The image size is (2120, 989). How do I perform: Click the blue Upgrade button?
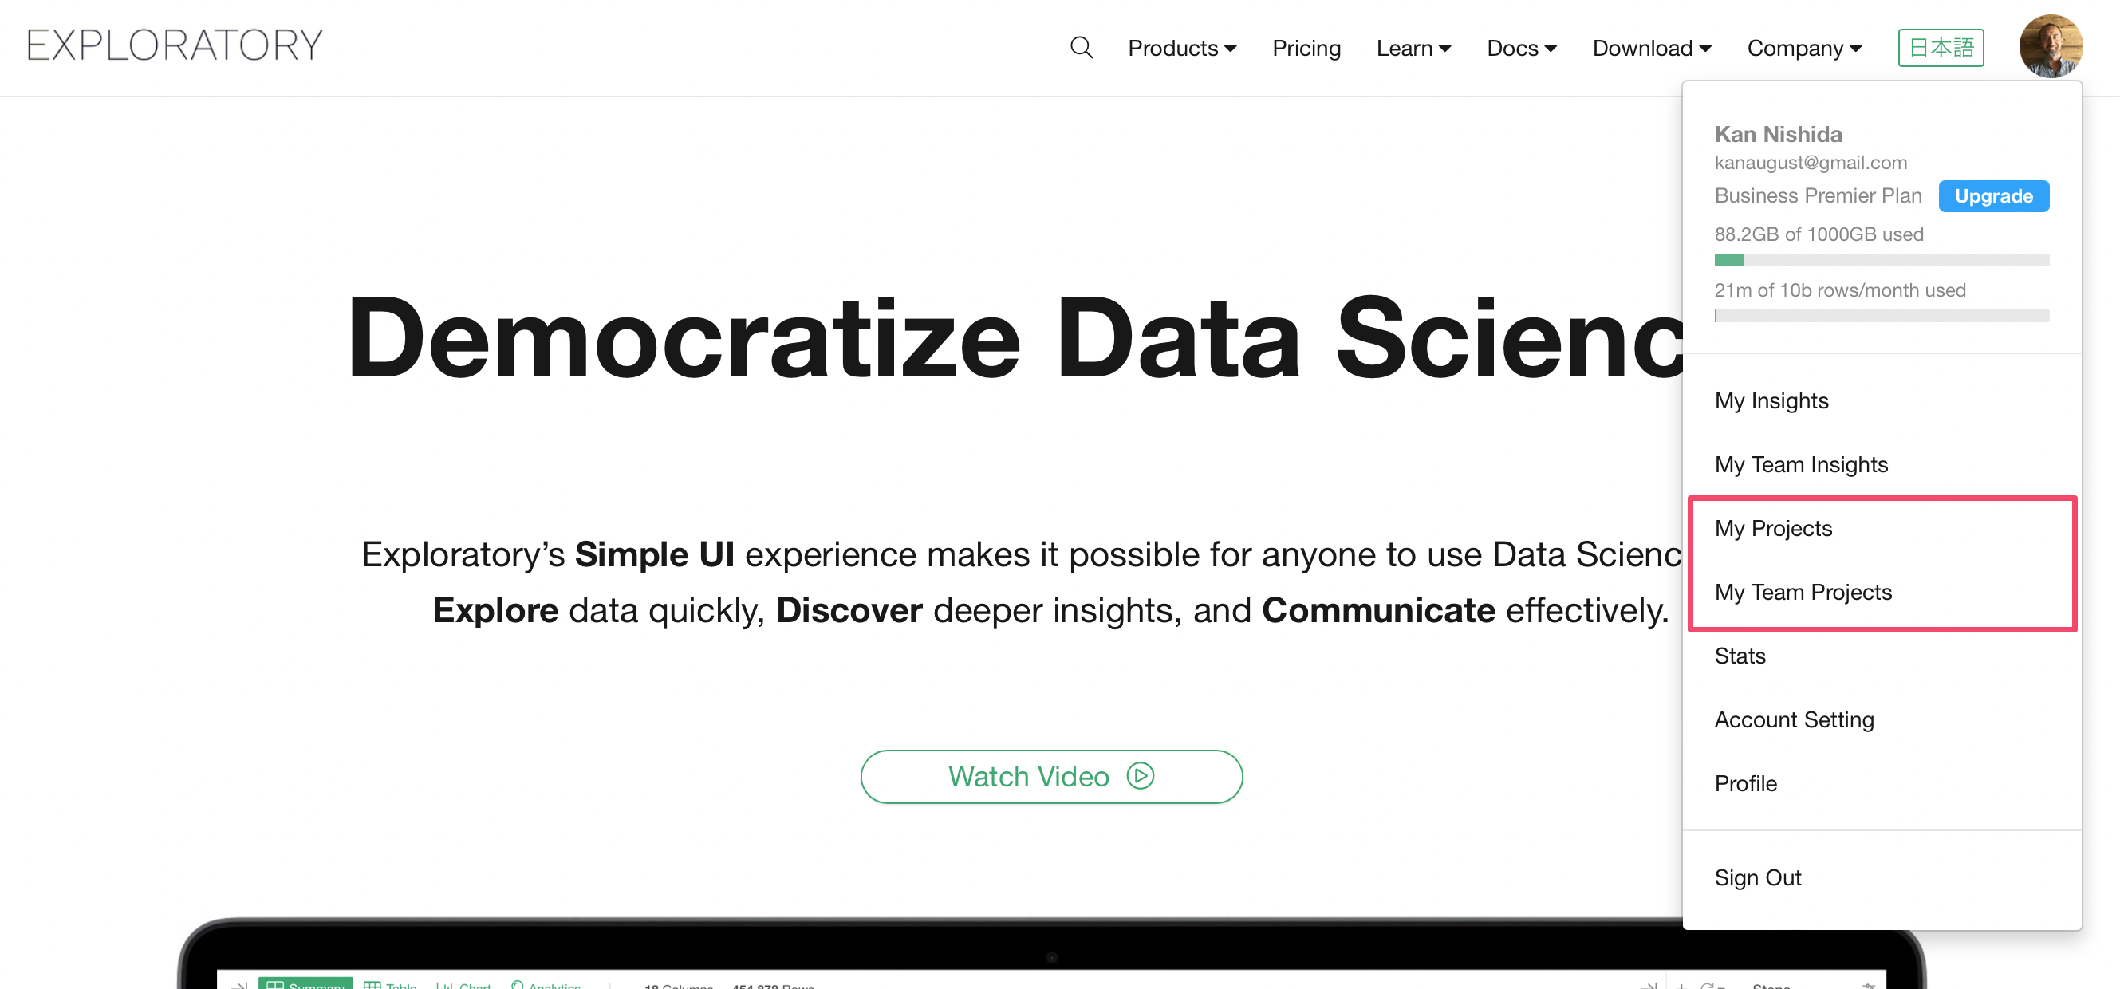1992,196
